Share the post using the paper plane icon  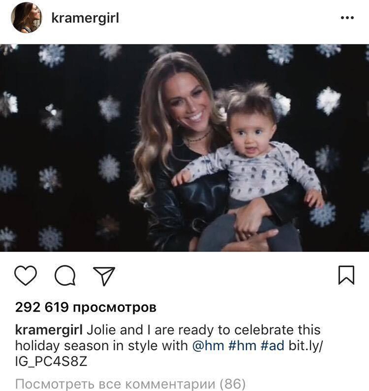pyautogui.click(x=104, y=276)
